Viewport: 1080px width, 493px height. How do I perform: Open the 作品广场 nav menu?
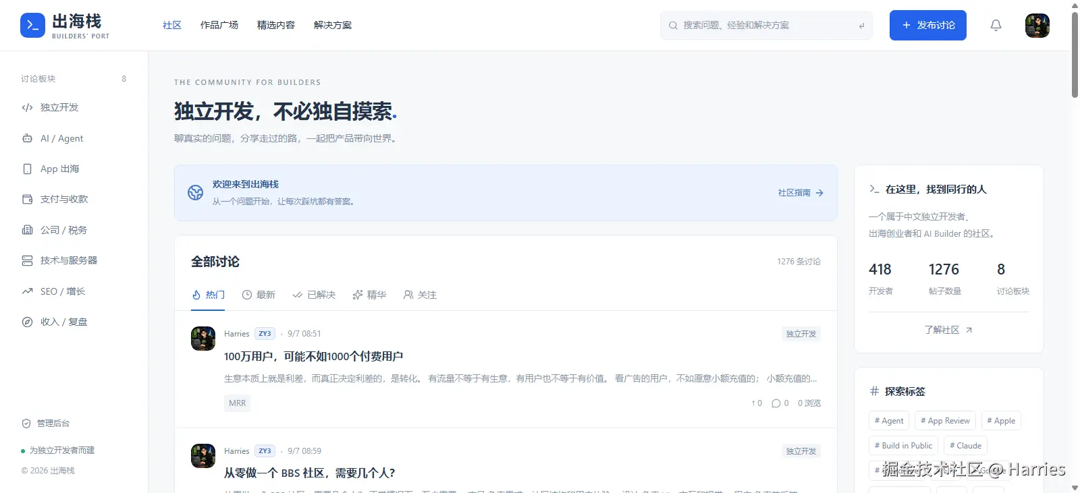(x=219, y=25)
